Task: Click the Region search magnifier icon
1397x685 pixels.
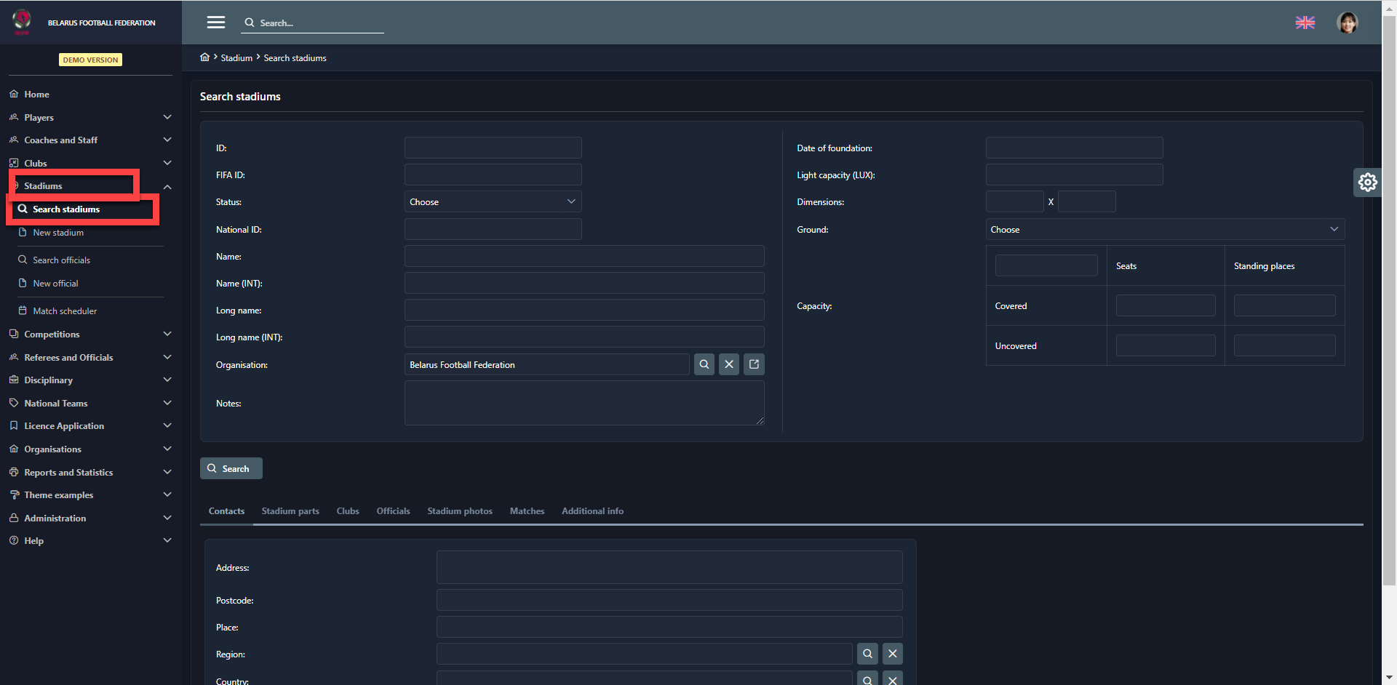Action: [867, 654]
